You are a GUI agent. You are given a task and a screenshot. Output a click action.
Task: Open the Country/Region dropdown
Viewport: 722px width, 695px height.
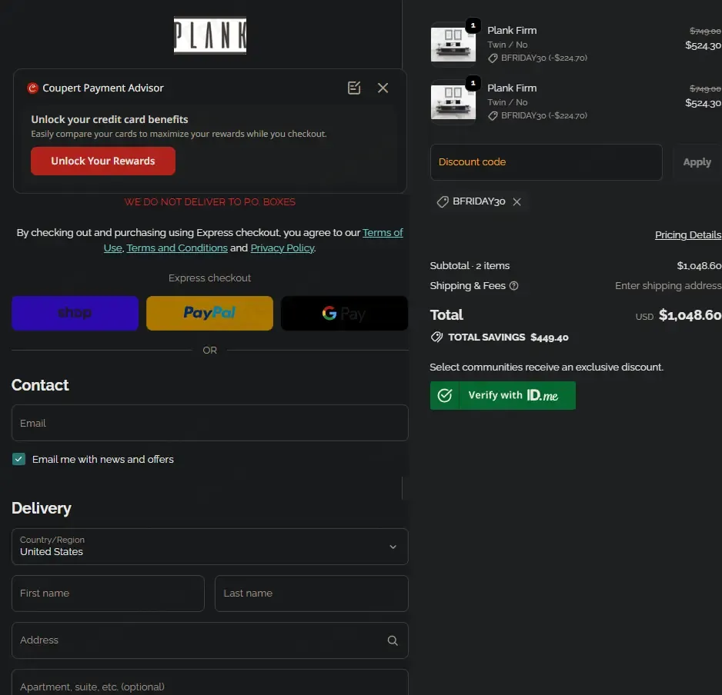pyautogui.click(x=209, y=546)
